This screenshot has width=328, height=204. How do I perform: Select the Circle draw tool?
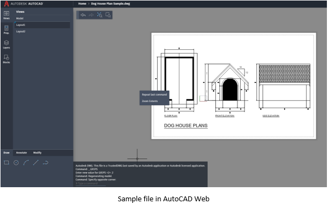coord(16,163)
